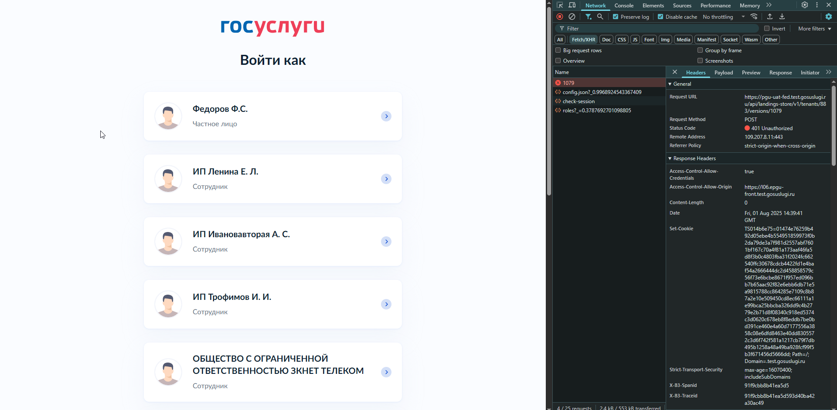
Task: Open Network panel settings gear
Action: (x=829, y=17)
